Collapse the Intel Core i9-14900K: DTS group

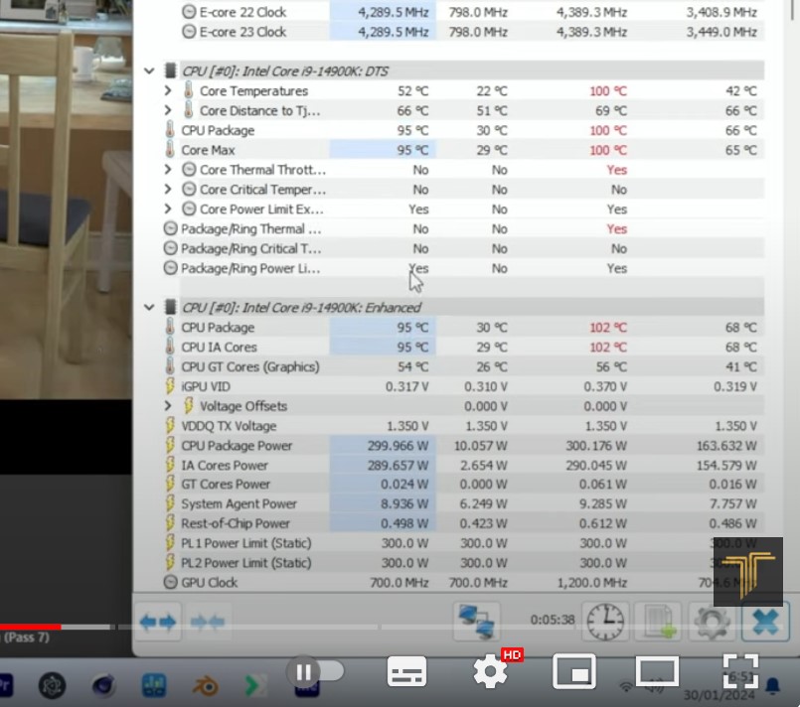coord(149,71)
